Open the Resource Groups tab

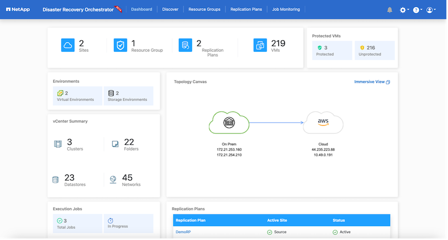205,9
